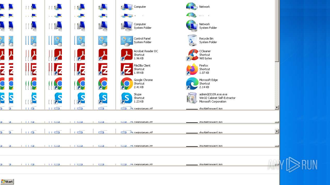The height and width of the screenshot is (185, 330).
Task: Select the labeled Google Chrome shortcut icon
Action: 127,84
